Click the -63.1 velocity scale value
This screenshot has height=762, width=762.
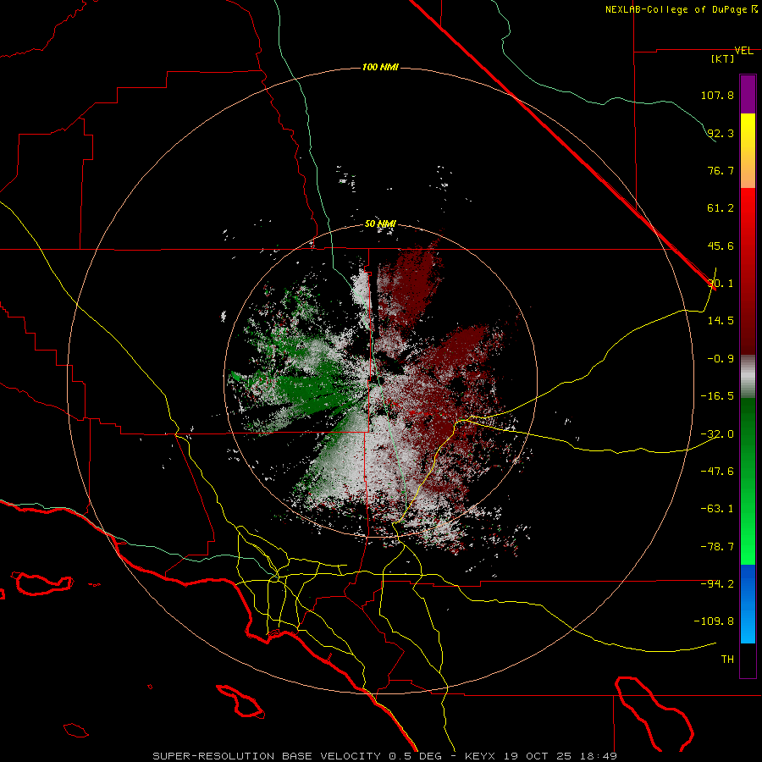coord(717,509)
